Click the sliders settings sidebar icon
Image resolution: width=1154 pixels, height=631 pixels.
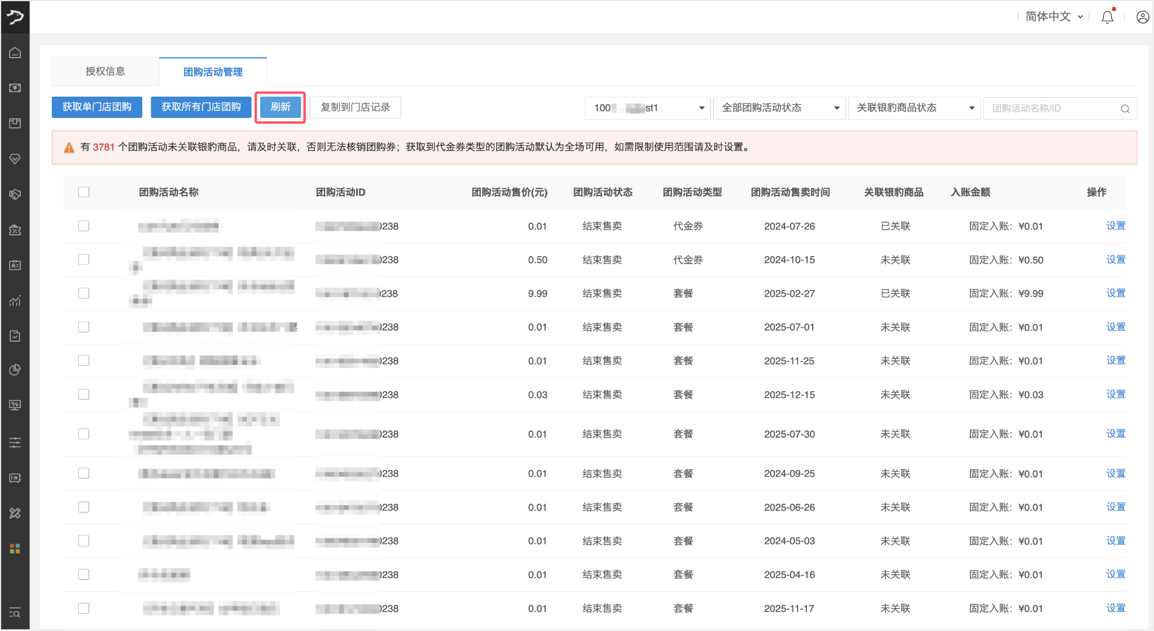pos(15,442)
